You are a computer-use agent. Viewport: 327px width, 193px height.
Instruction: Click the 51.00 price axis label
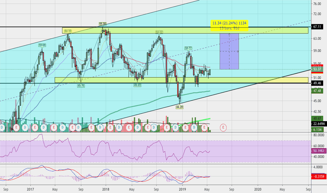point(317,78)
